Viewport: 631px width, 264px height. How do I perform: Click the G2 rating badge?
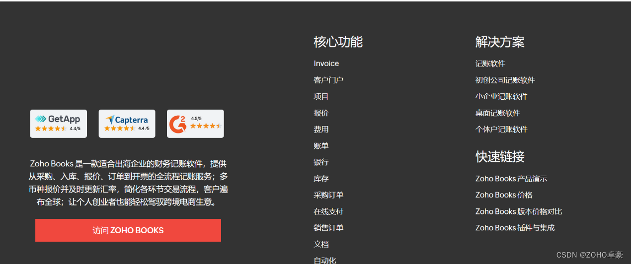tap(195, 124)
